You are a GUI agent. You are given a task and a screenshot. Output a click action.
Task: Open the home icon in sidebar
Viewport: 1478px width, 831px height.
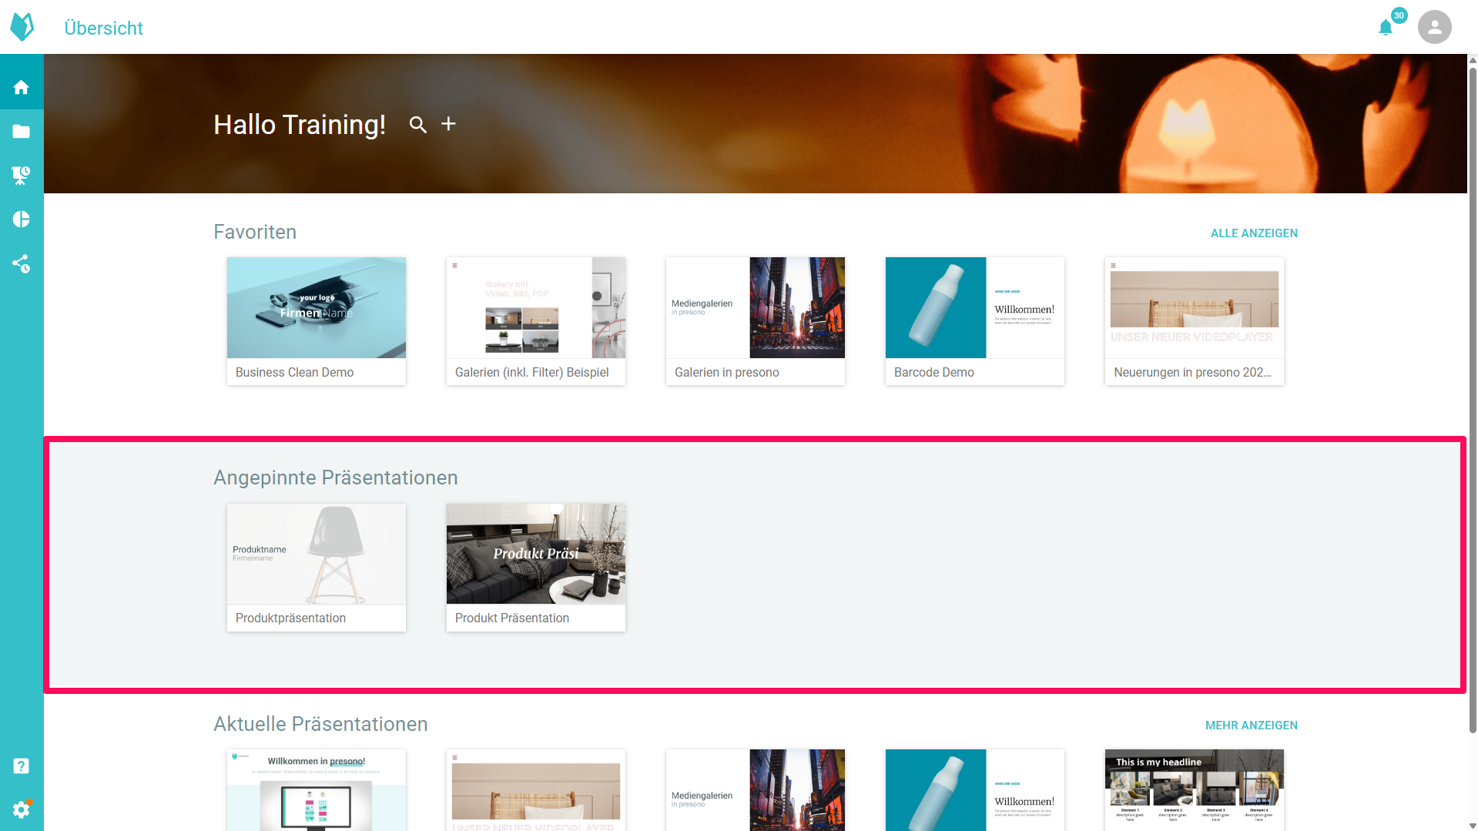(22, 87)
